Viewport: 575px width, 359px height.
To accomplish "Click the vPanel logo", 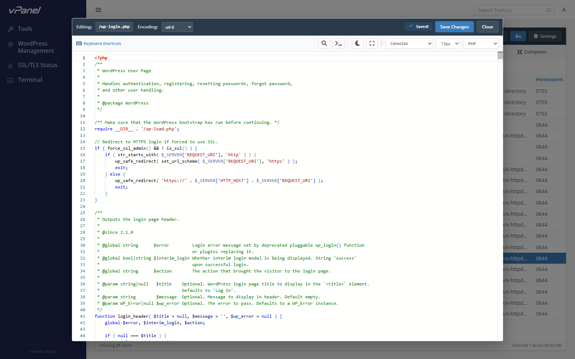I will pos(25,10).
